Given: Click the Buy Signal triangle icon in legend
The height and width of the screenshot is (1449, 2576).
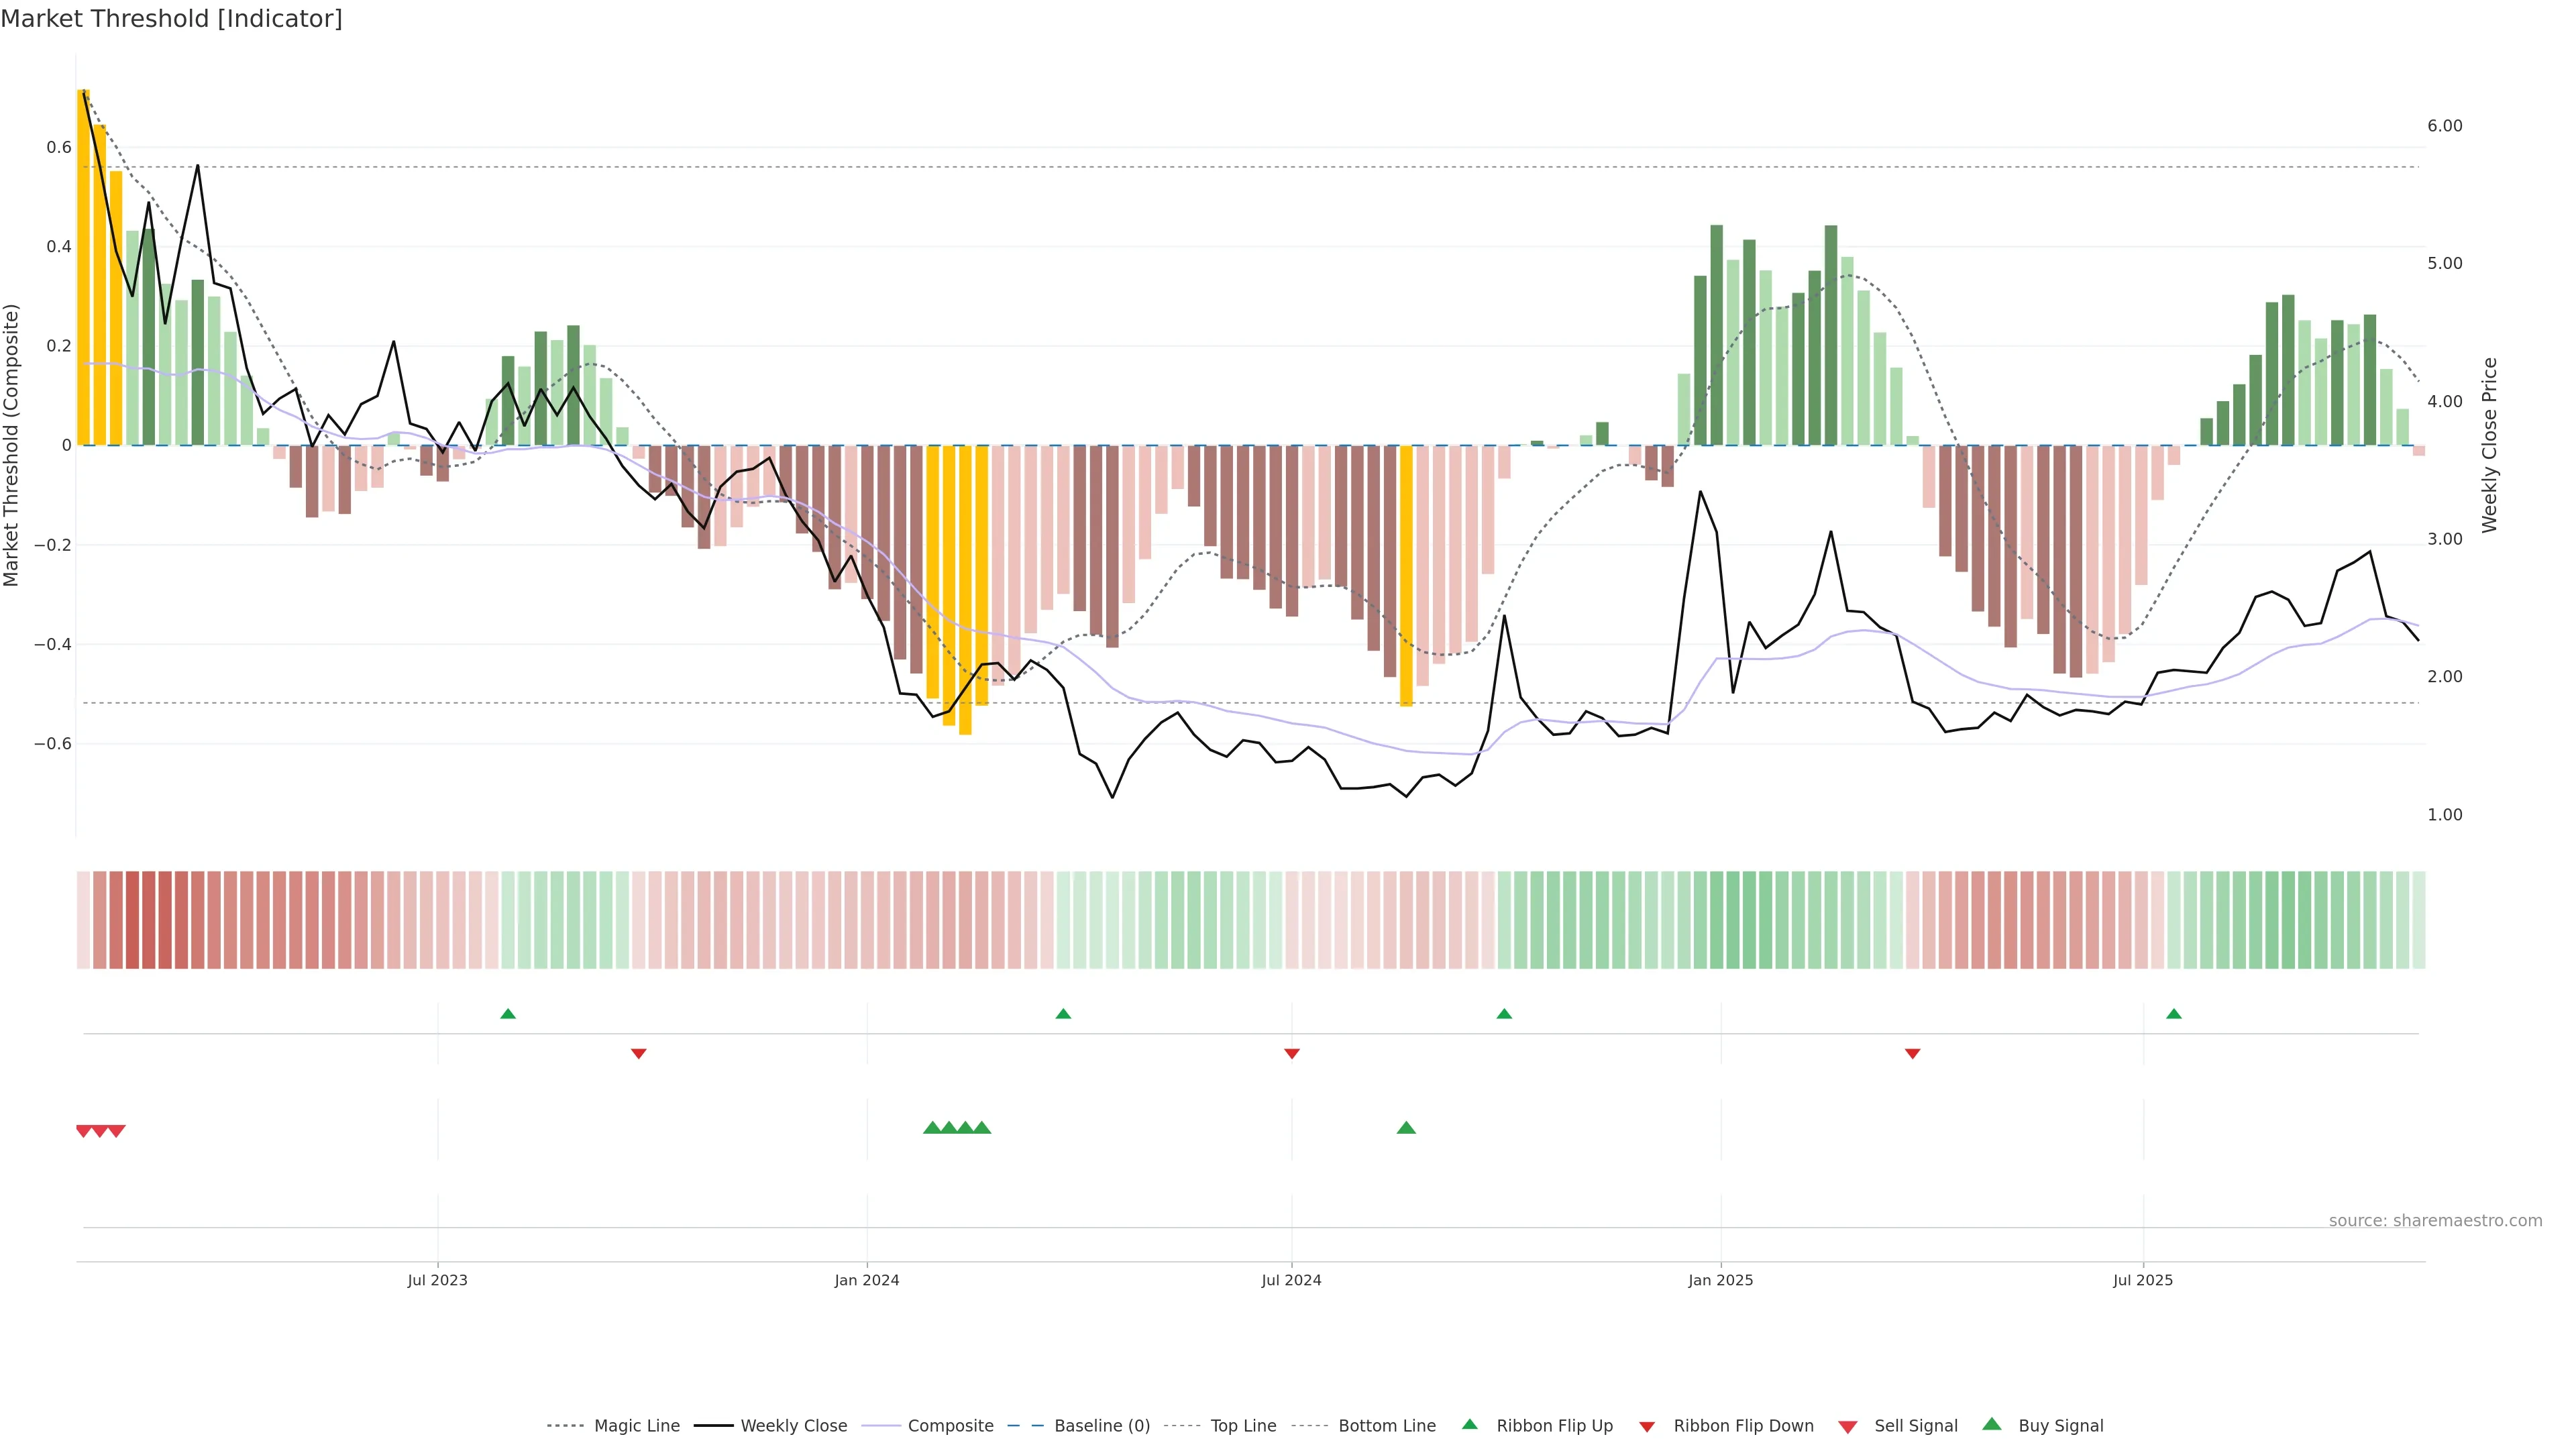Looking at the screenshot, I should [1992, 1425].
